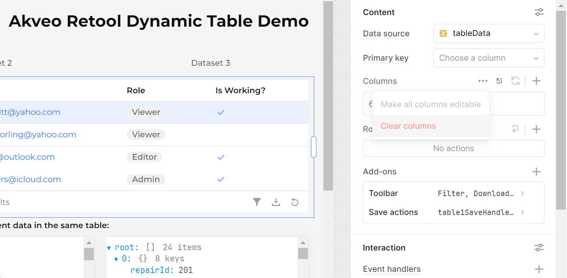Click the tableData variable icon in Data source

tap(443, 34)
